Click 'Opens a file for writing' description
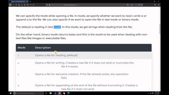The image size is (169, 95). pyautogui.click(x=84, y=65)
